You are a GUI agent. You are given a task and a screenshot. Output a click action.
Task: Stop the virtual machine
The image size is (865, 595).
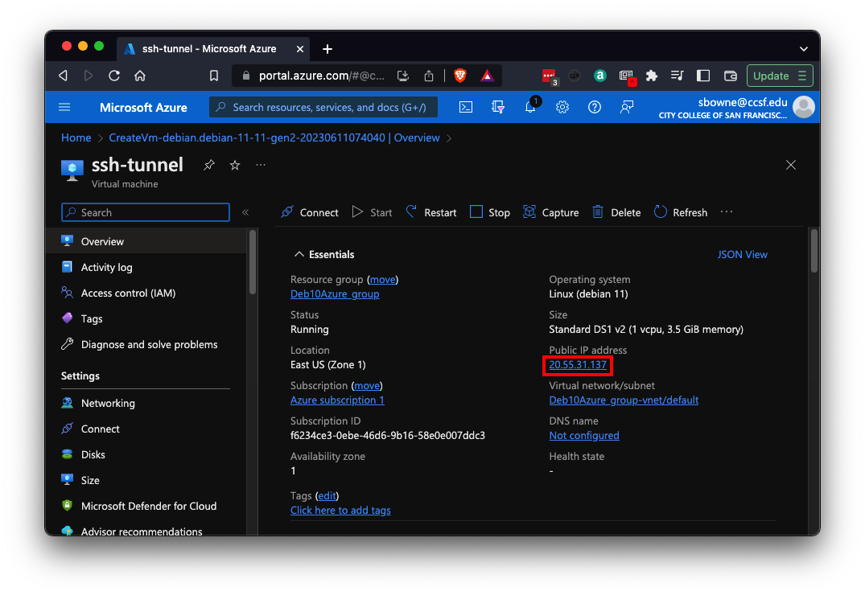[490, 212]
